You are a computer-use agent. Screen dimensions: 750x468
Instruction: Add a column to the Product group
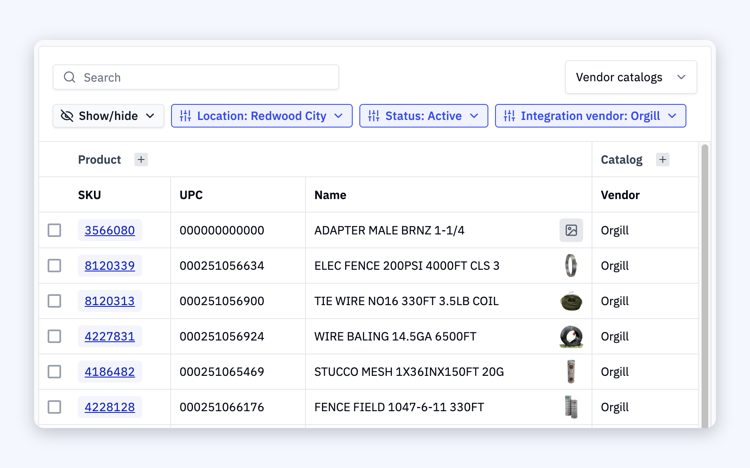pyautogui.click(x=141, y=160)
